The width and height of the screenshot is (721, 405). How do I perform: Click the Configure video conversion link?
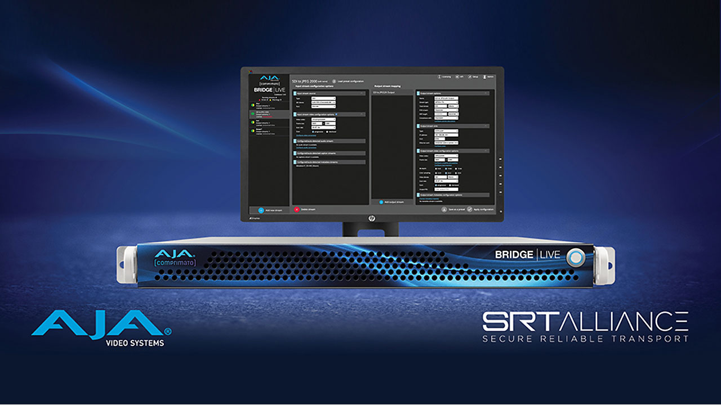(x=306, y=136)
